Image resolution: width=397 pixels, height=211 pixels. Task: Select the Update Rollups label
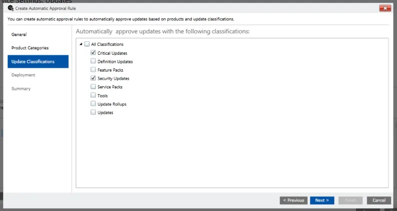point(112,104)
